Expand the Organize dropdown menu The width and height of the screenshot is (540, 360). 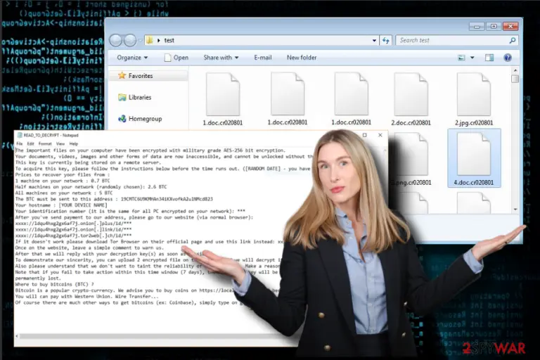(x=132, y=58)
